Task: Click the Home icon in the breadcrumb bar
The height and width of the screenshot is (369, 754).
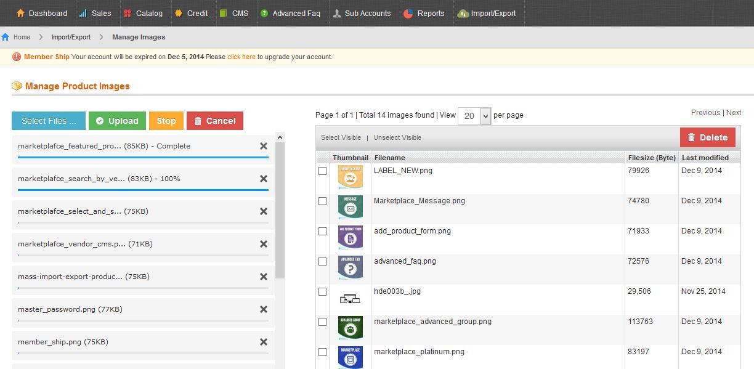Action: [6, 36]
